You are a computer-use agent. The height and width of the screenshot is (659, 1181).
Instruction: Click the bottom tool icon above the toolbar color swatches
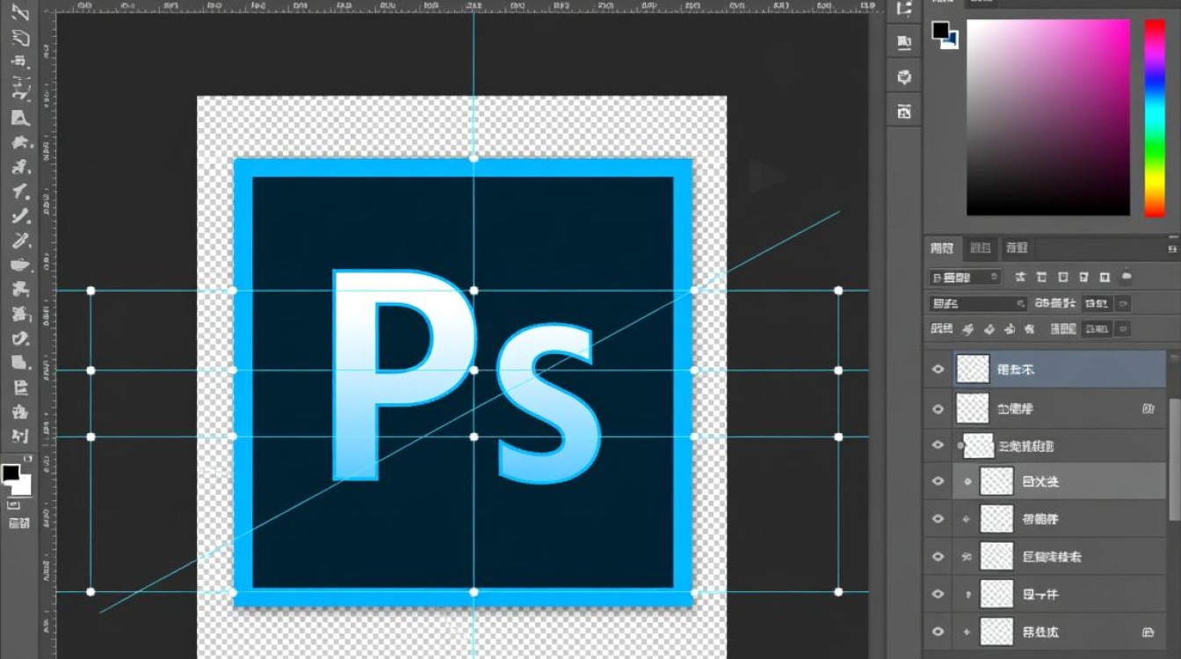[x=19, y=435]
